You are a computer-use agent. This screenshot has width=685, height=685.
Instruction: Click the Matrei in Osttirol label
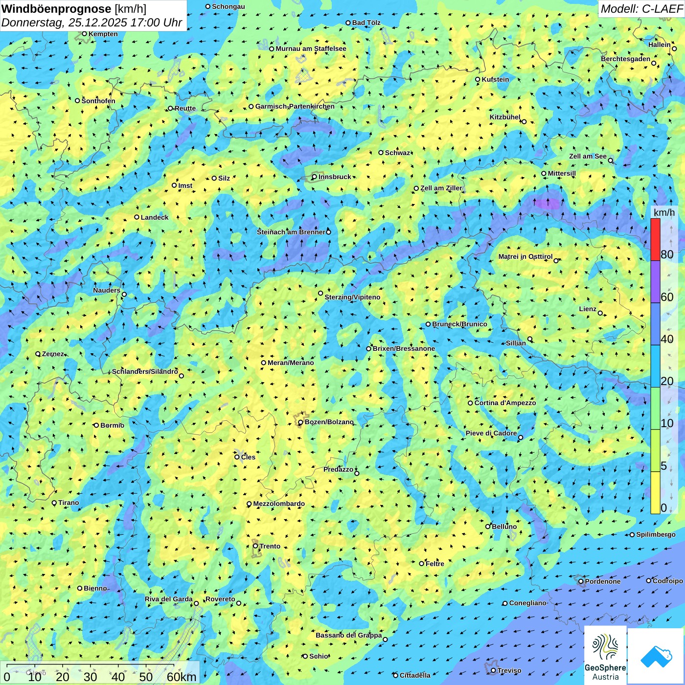(x=525, y=256)
